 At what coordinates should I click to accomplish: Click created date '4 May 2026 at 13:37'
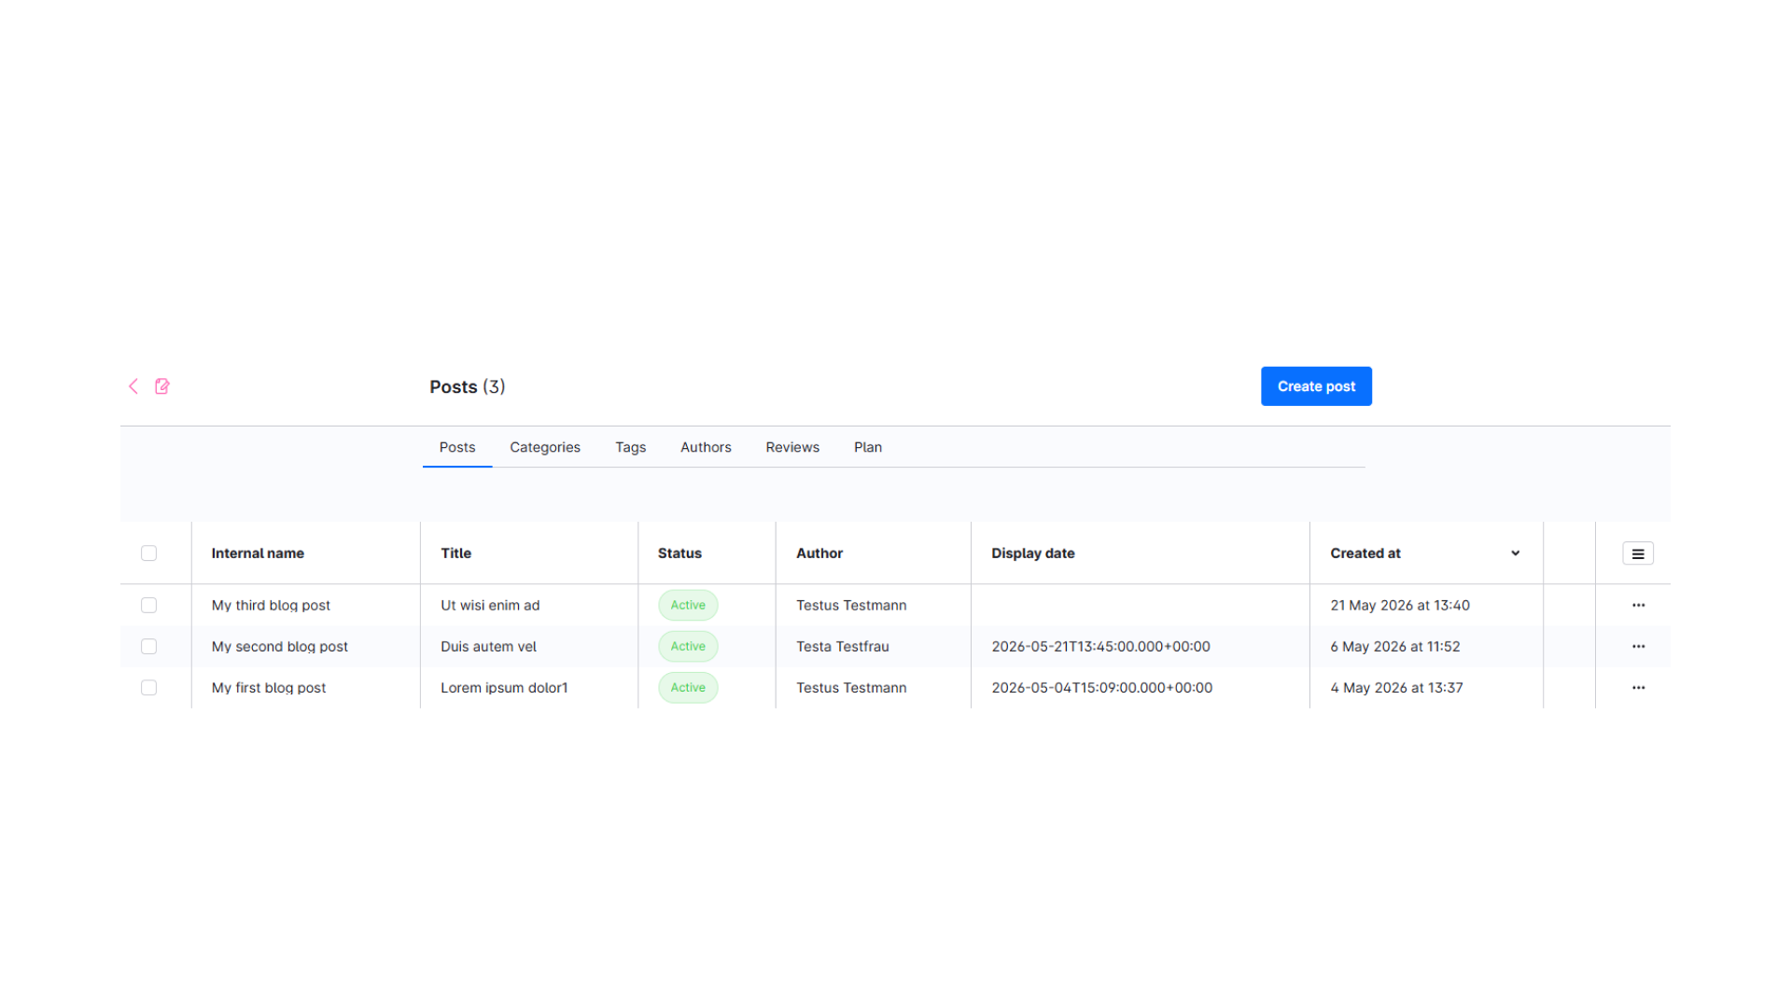[x=1396, y=688]
